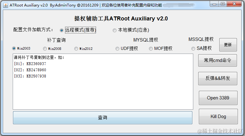Click the Java app icon in title bar

pyautogui.click(x=6, y=5)
